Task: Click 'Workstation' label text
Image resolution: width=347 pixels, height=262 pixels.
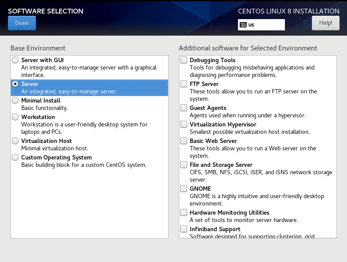Action: coord(38,117)
